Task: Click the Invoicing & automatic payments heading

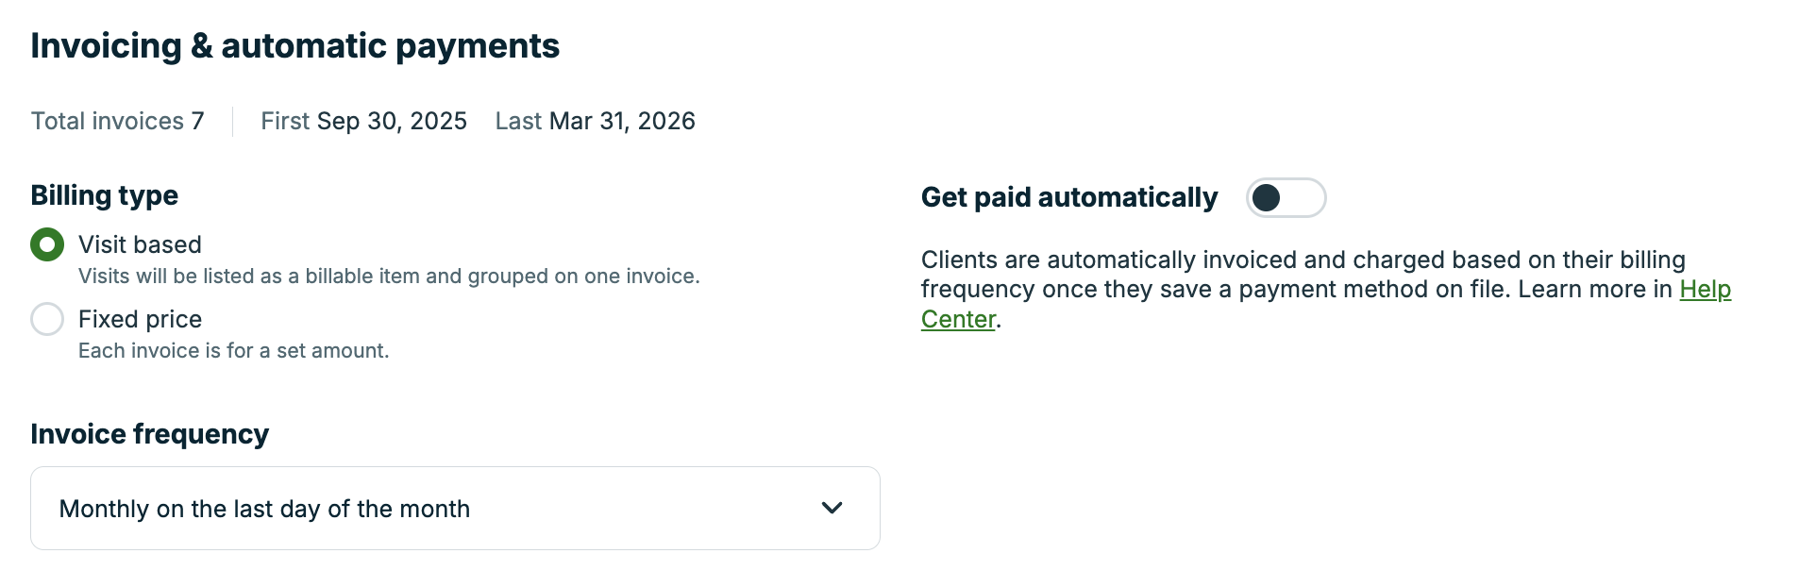Action: click(x=294, y=45)
